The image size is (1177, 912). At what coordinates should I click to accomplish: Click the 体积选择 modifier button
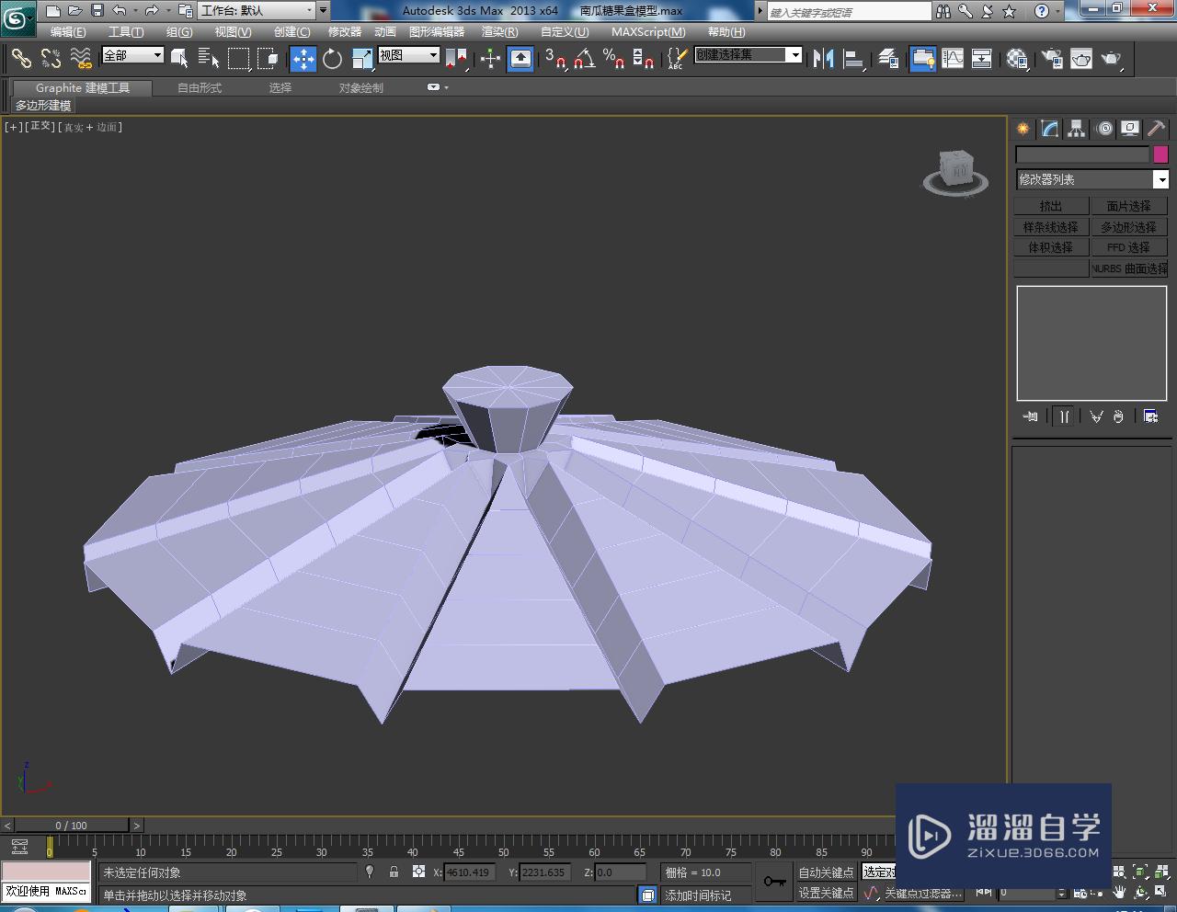(1051, 247)
